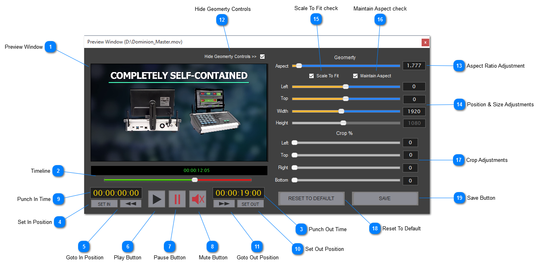Click Goto Out Position fast-forward icon
542x267 pixels.
224,203
